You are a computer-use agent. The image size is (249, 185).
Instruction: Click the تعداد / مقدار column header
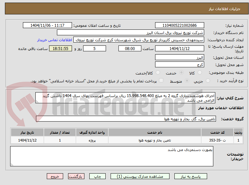tap(60, 132)
